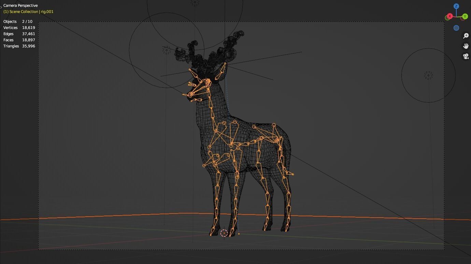Click the red X axis gizmo handle

449,16
